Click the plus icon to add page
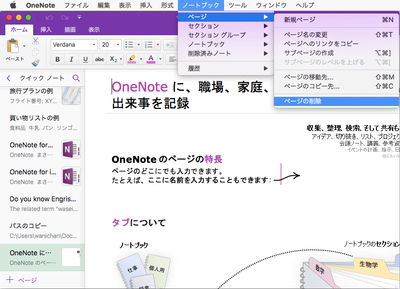Image resolution: width=400 pixels, height=289 pixels. (x=10, y=279)
